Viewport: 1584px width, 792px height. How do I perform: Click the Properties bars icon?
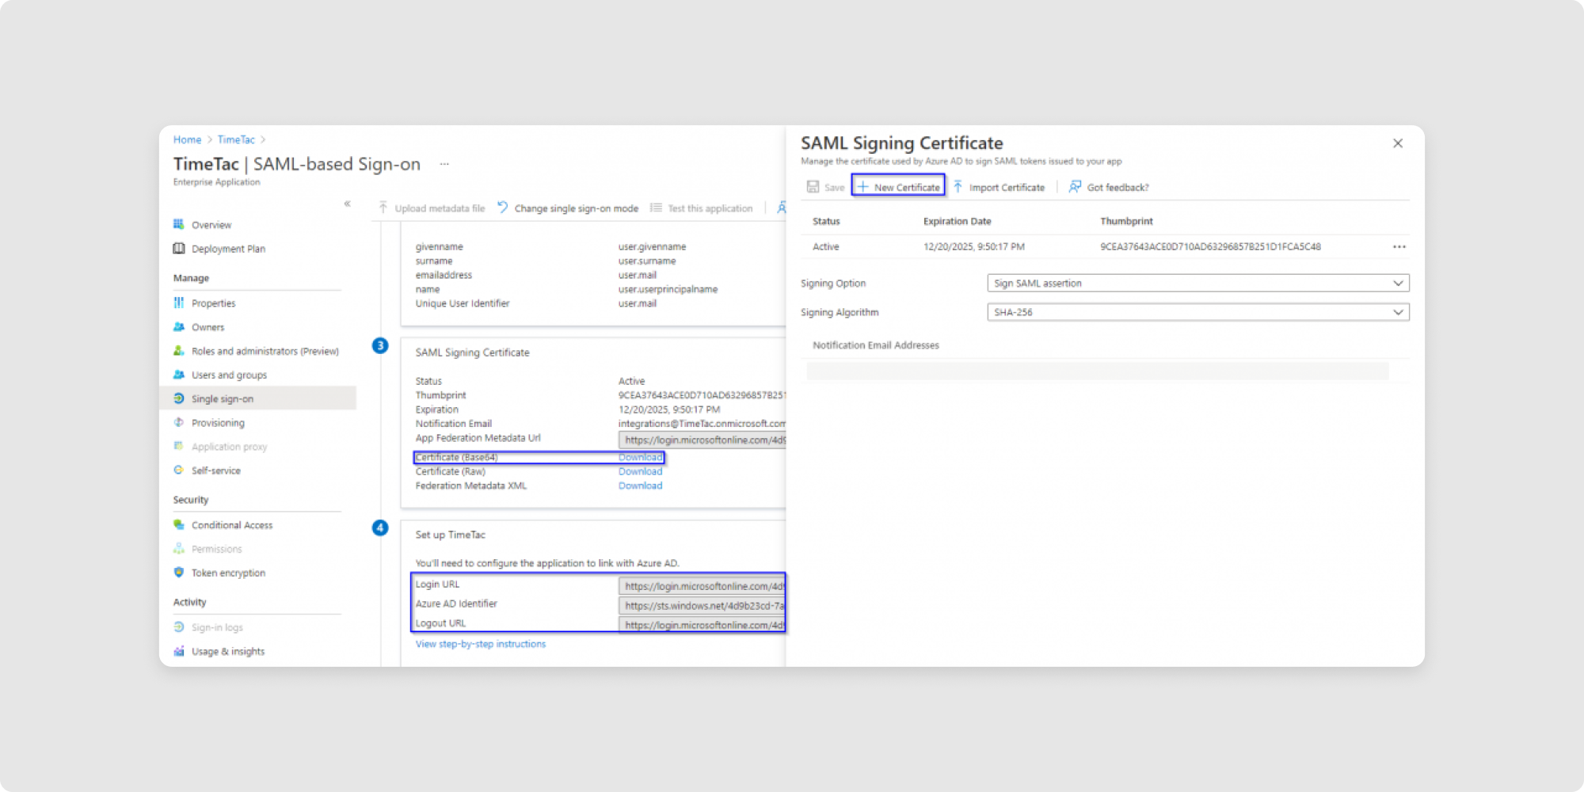[179, 303]
